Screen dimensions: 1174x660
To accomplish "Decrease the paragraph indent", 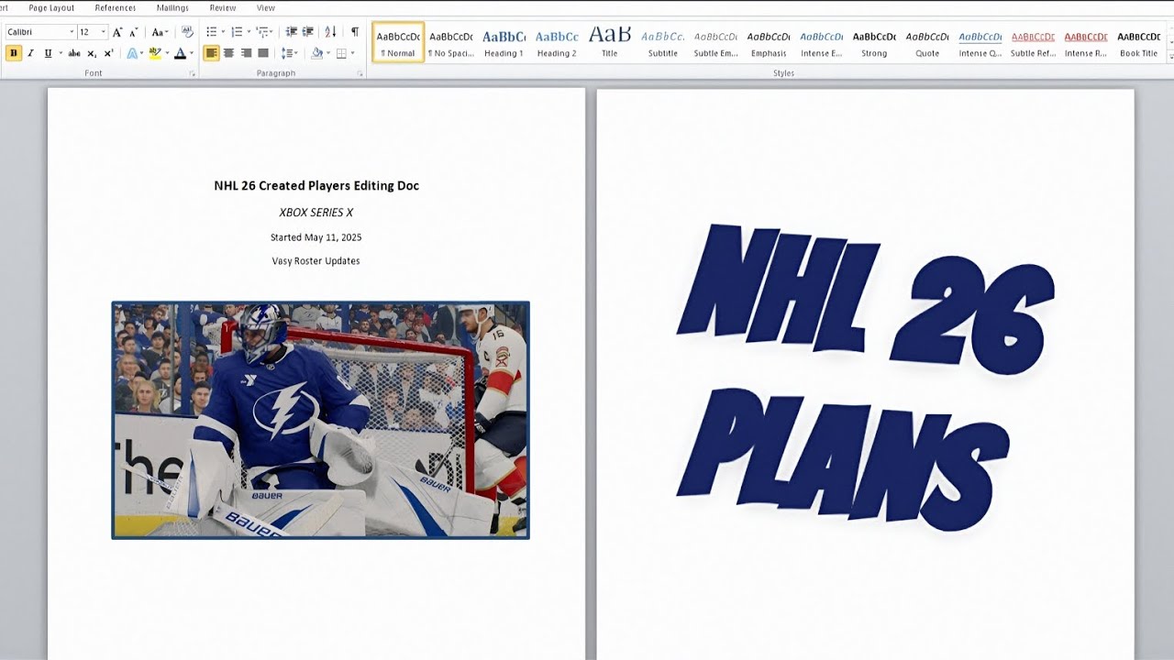I will 292,32.
